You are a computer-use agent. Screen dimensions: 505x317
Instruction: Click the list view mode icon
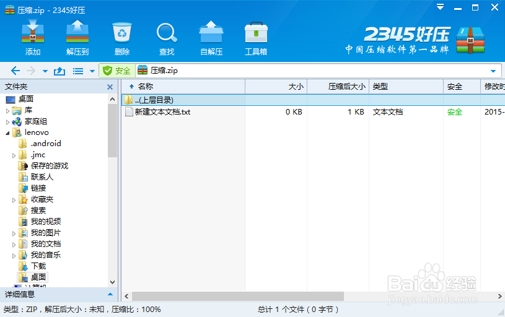click(x=78, y=71)
